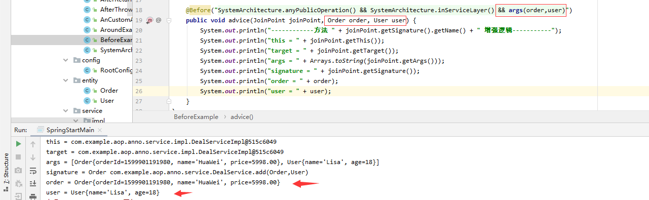The height and width of the screenshot is (200, 649).
Task: Click the camera dump threads icon
Action: click(19, 170)
